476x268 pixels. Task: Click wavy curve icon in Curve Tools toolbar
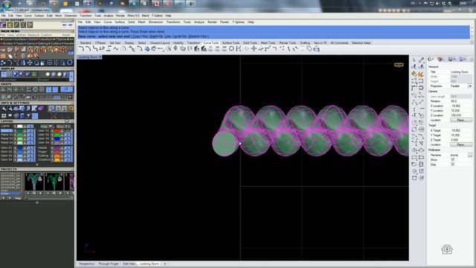[x=116, y=48]
